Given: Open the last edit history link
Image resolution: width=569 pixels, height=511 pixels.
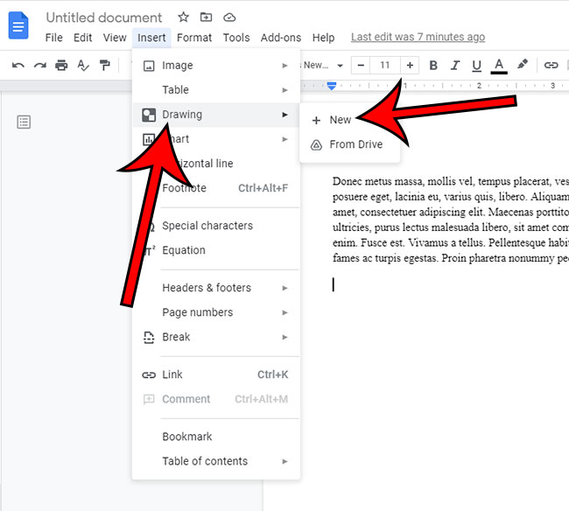Looking at the screenshot, I should click(418, 38).
